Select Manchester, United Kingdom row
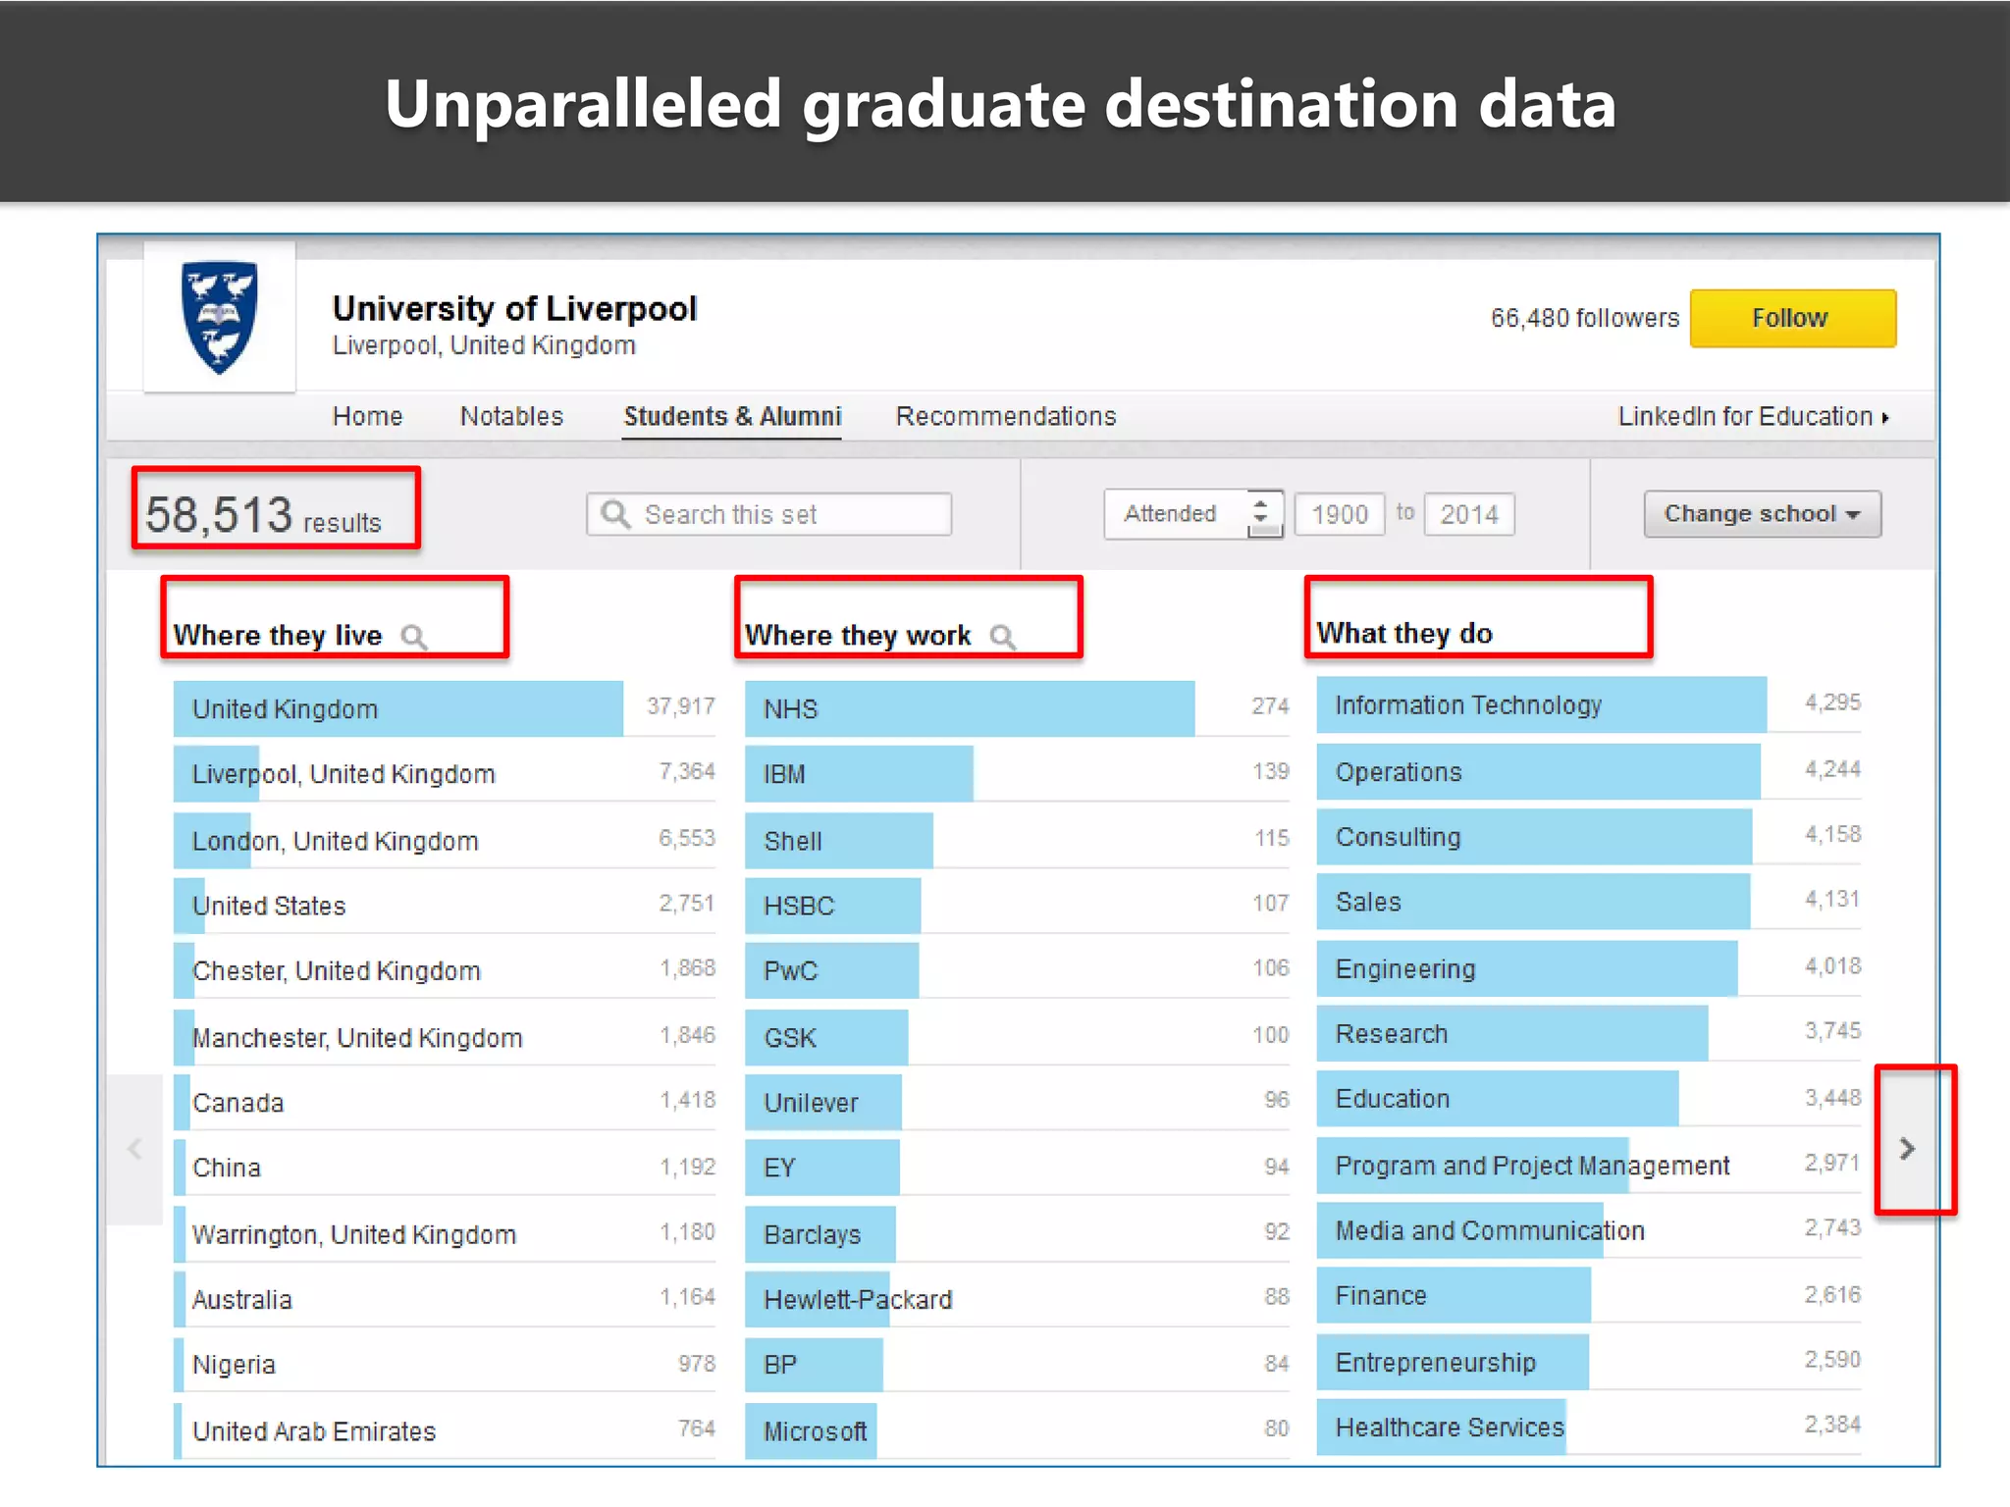This screenshot has width=2010, height=1507. [445, 1037]
